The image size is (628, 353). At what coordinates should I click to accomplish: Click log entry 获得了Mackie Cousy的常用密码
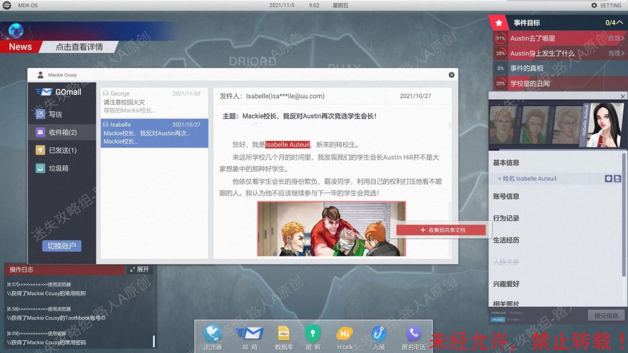click(x=46, y=343)
